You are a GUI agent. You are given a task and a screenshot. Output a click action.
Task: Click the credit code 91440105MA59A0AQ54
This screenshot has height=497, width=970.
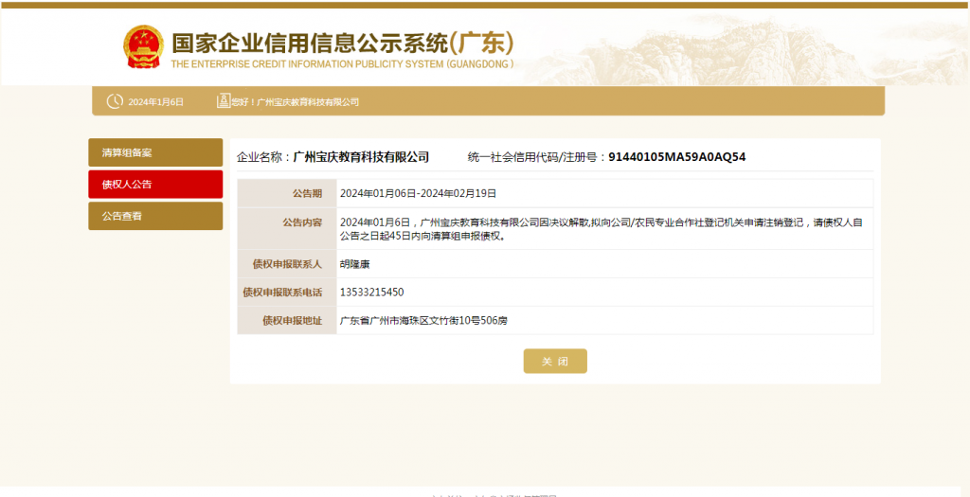(x=676, y=157)
